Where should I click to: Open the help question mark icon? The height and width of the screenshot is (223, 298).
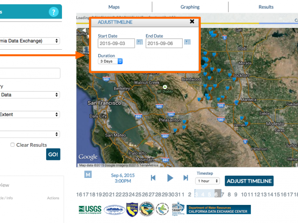54,12
